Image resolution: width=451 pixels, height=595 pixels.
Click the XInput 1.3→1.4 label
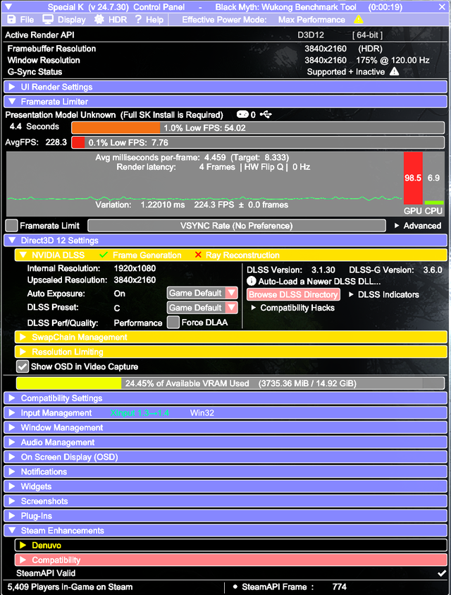click(140, 413)
